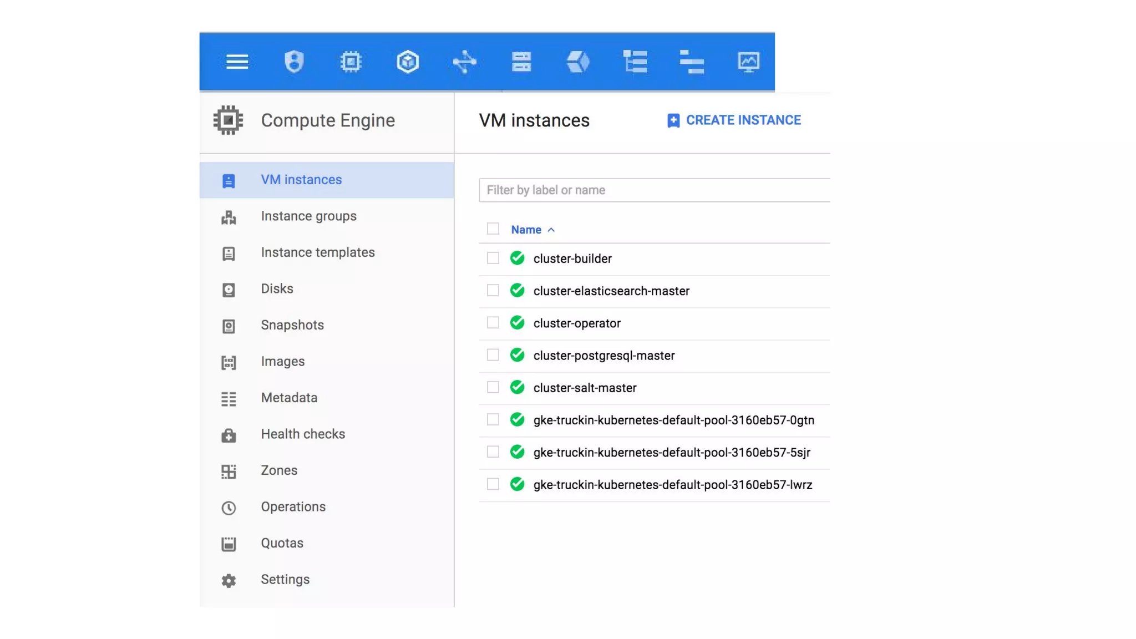Open cluster-elasticsearch-master instance link
This screenshot has height=639, width=1136.
[x=611, y=291]
